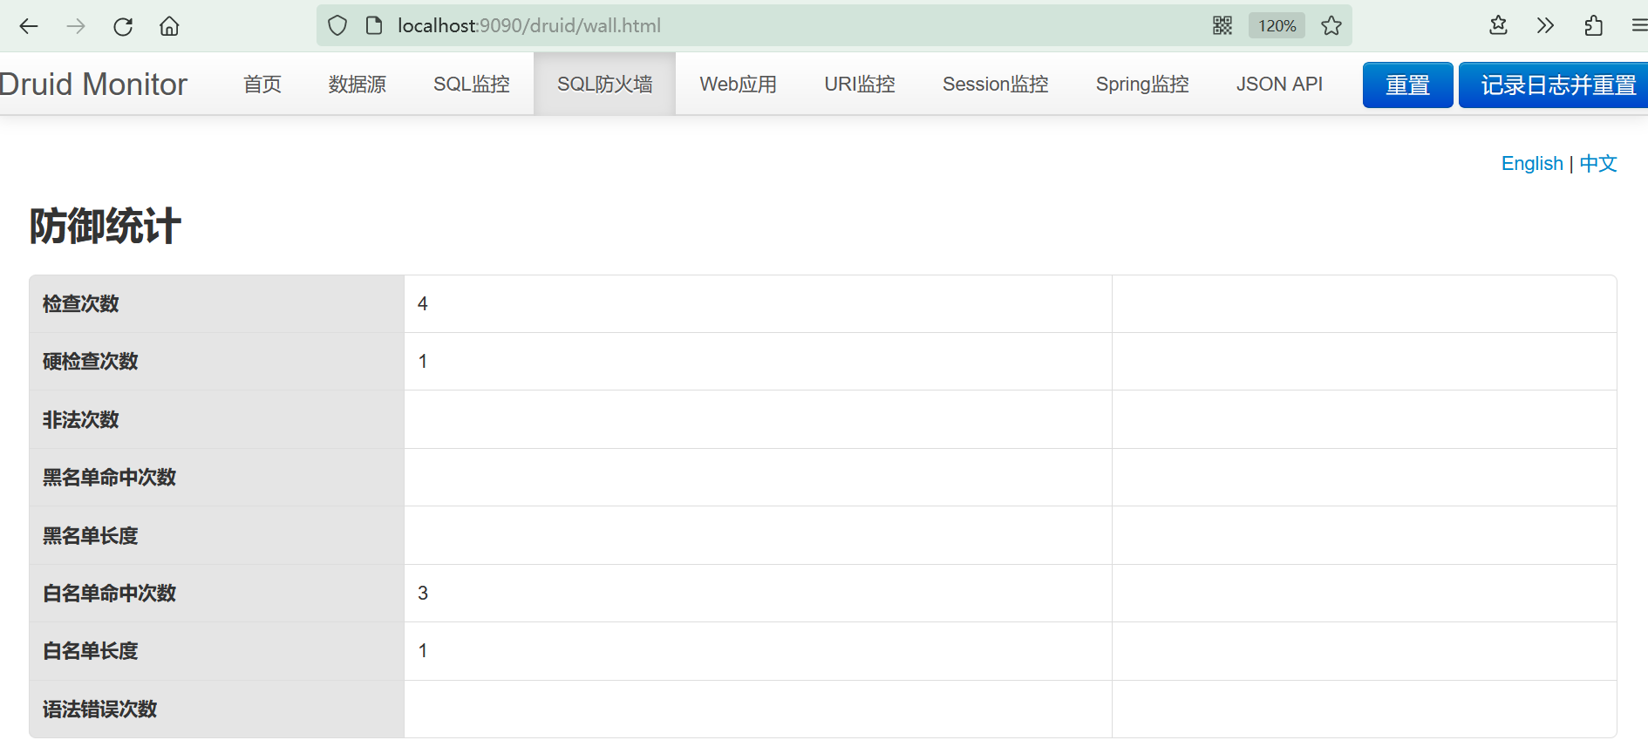Select the SQL防火墙 tab
This screenshot has height=747, width=1648.
tap(605, 84)
